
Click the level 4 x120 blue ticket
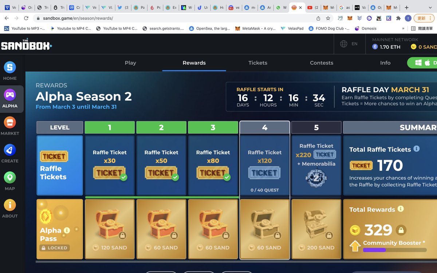[265, 173]
